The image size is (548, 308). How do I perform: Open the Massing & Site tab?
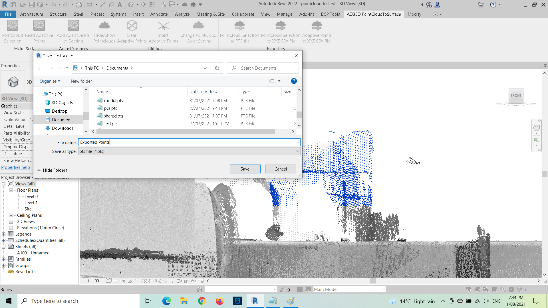(x=210, y=14)
